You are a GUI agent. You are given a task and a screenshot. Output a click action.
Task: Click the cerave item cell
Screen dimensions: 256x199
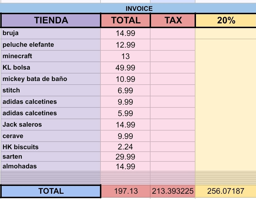51,136
